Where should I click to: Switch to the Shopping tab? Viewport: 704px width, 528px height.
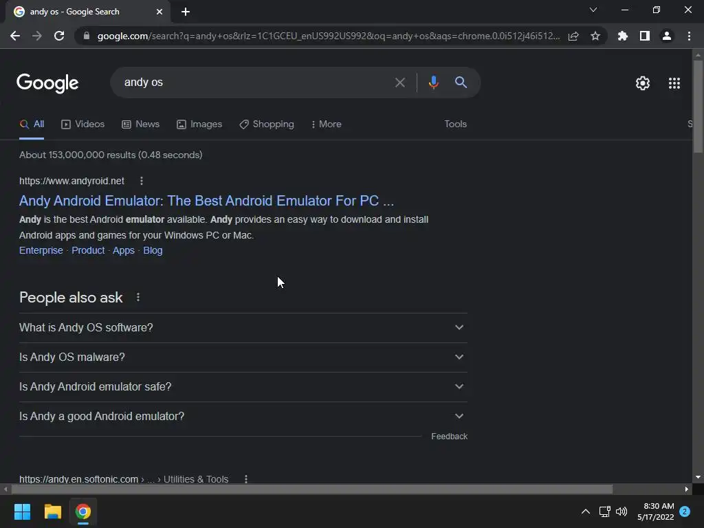[x=267, y=124]
